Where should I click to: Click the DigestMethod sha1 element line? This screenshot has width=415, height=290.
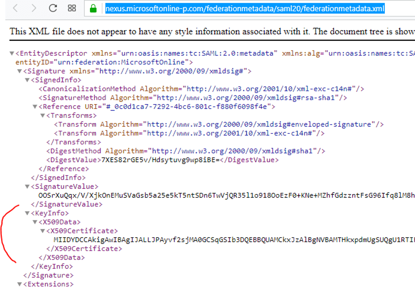(186, 151)
